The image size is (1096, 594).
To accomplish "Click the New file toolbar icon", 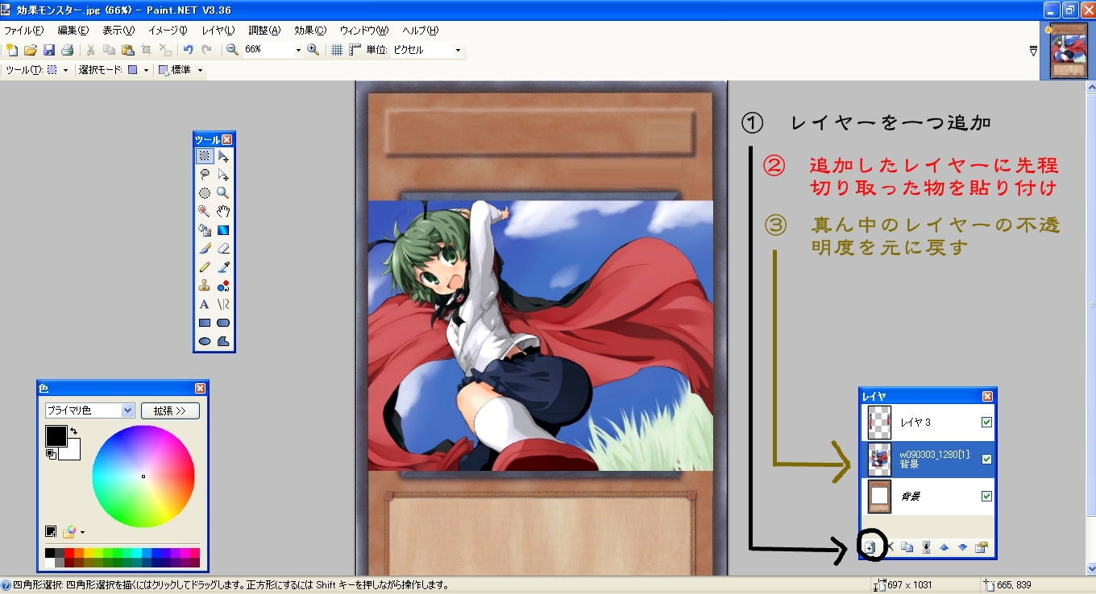I will click(x=12, y=50).
